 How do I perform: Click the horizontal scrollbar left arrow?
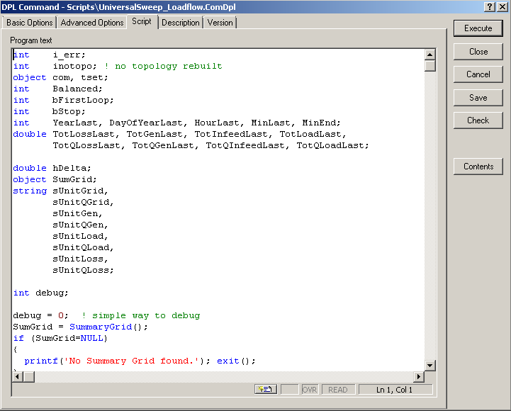[x=18, y=377]
